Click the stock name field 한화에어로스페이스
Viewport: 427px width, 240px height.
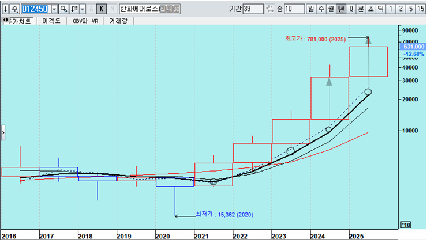coord(150,9)
